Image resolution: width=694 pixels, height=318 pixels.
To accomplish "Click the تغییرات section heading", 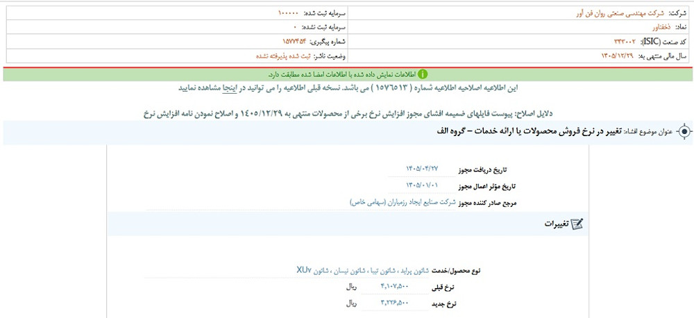I will coord(557,224).
